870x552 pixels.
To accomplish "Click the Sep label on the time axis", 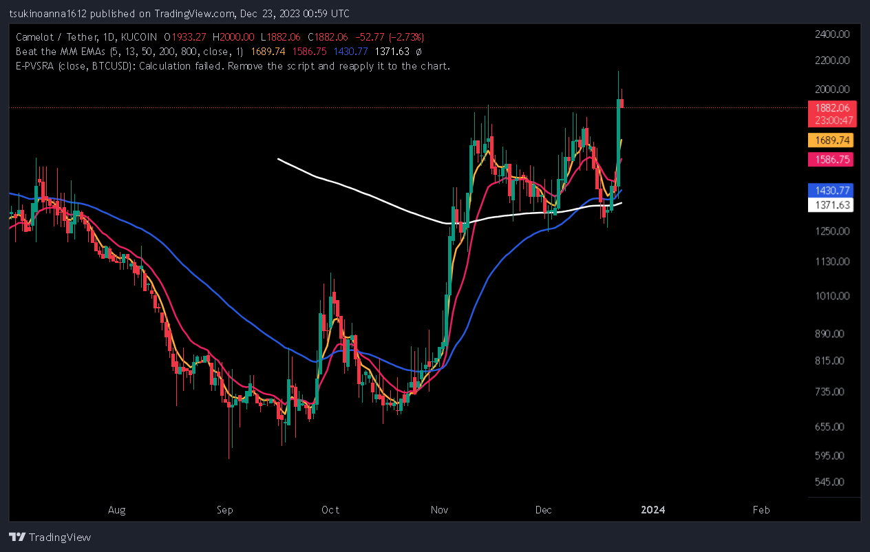I will [x=225, y=510].
